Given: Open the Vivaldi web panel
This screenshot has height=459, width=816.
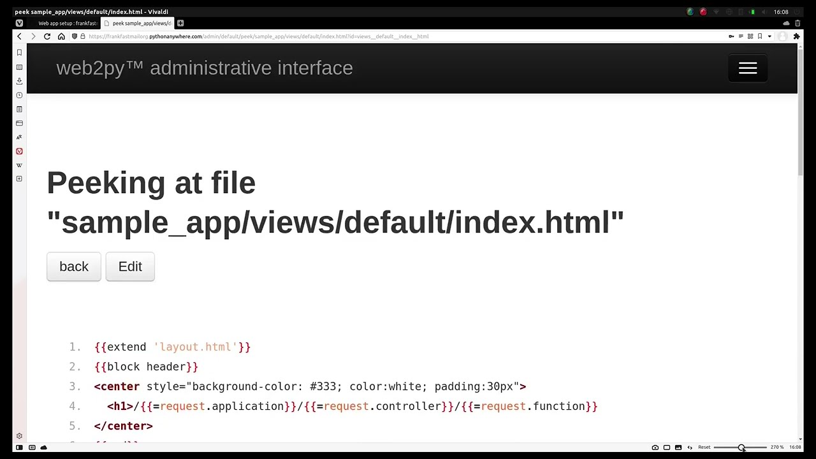Looking at the screenshot, I should click(x=19, y=151).
